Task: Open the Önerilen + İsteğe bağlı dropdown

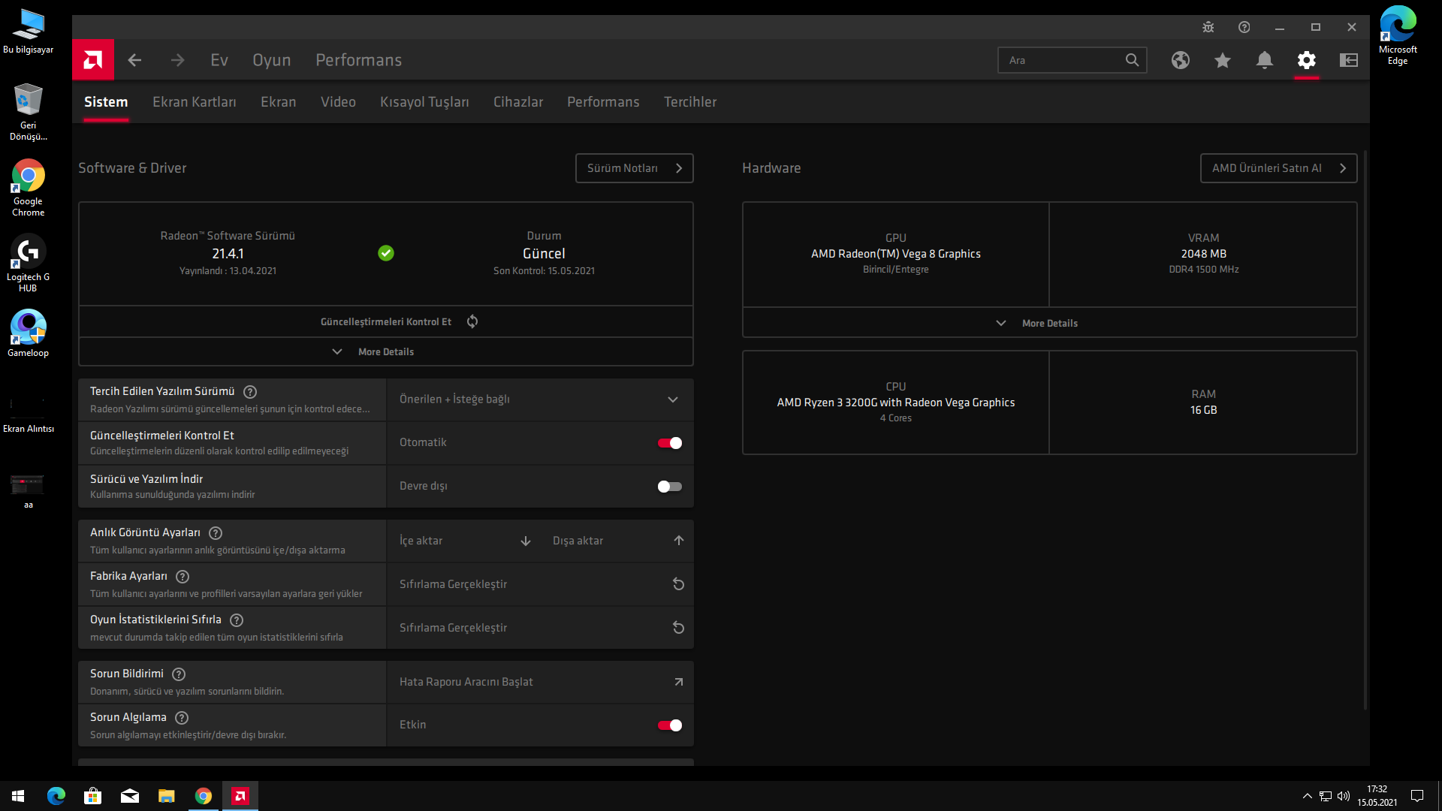Action: 539,399
